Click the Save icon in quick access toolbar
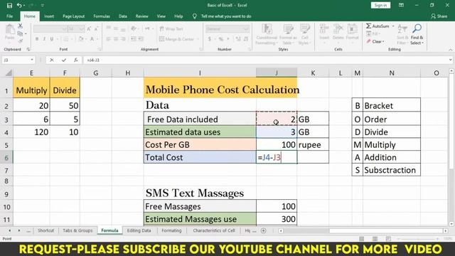The height and width of the screenshot is (256, 455). click(9, 5)
